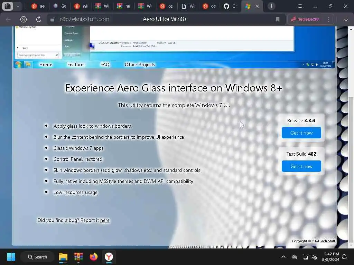
Task: Open the network status tray icon
Action: (305, 257)
